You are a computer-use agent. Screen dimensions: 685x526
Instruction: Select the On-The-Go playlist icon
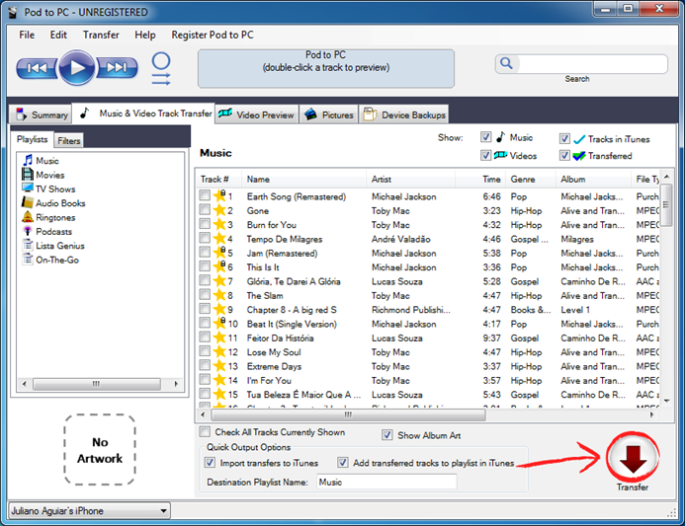tap(28, 260)
